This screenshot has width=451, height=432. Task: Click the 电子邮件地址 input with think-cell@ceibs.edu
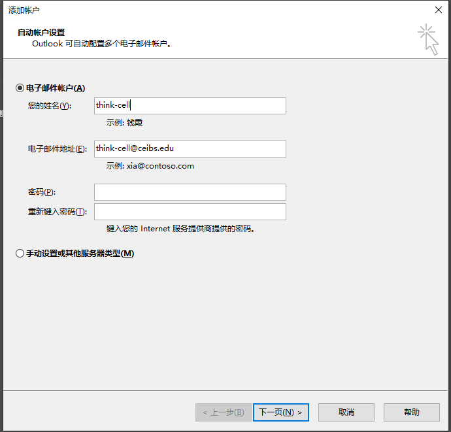pyautogui.click(x=190, y=149)
